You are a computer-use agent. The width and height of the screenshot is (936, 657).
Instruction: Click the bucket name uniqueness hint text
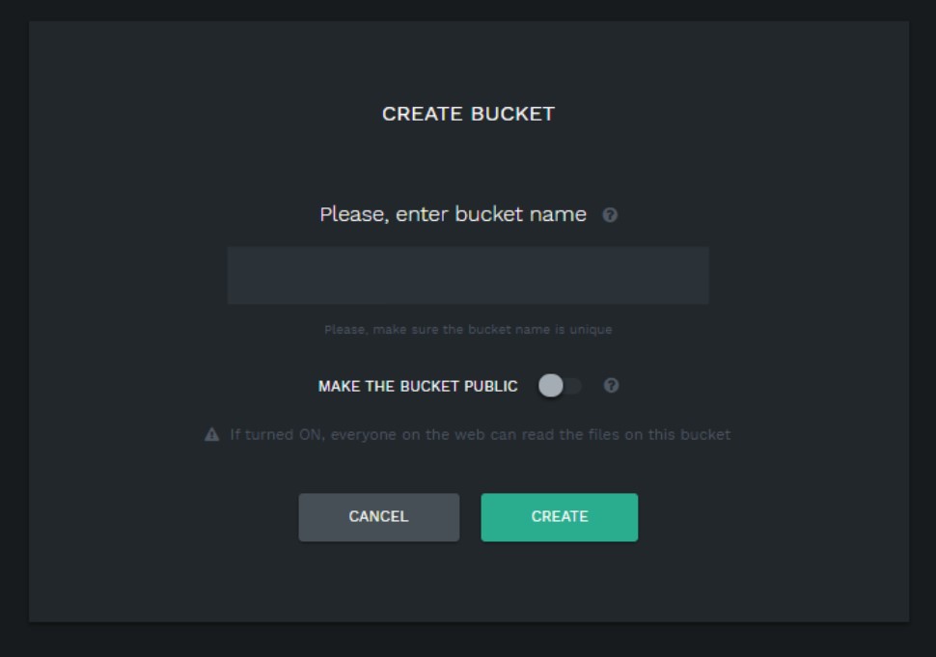[468, 330]
